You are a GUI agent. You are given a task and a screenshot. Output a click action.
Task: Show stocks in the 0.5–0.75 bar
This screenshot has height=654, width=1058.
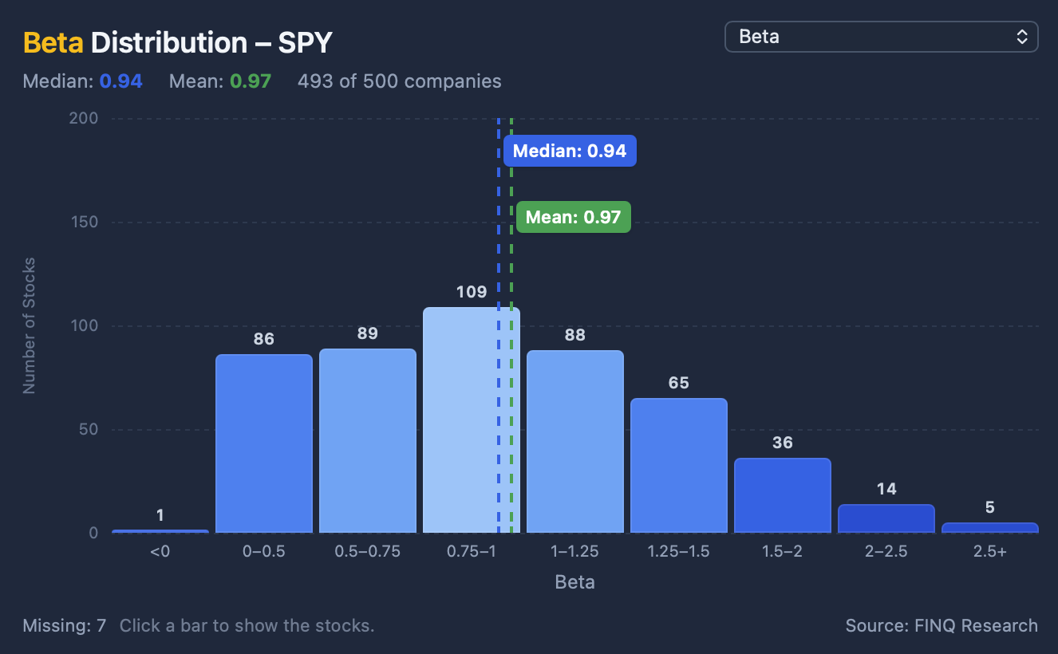[x=368, y=440]
